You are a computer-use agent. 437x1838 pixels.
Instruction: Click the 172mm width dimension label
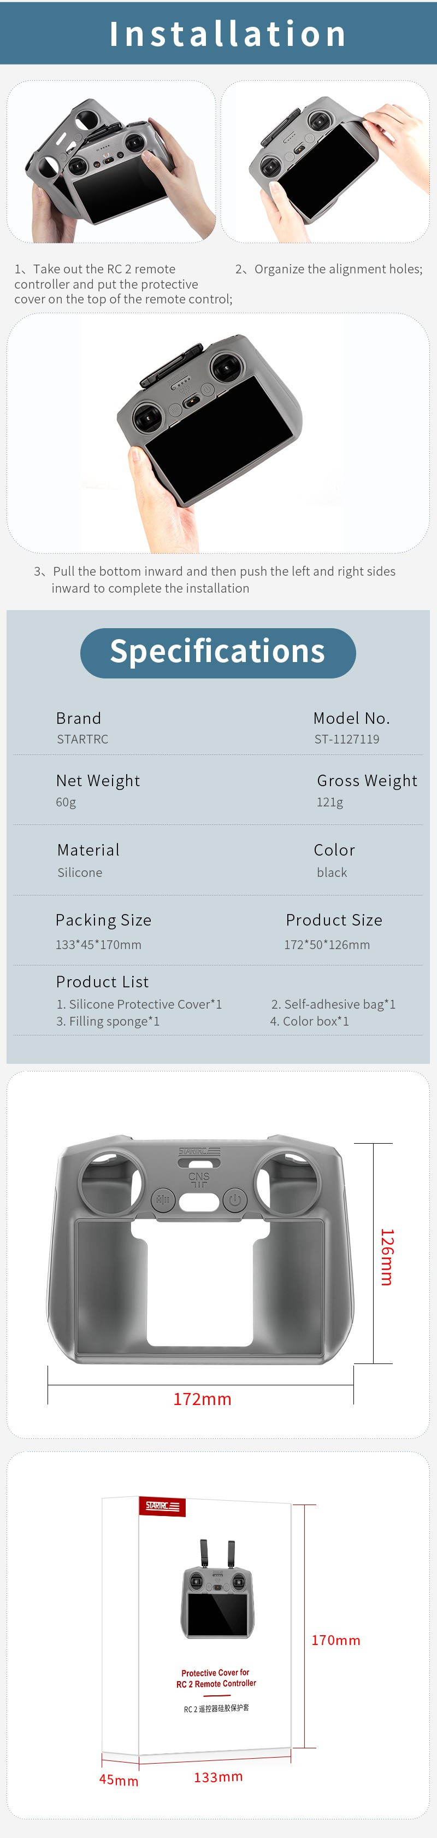coord(203,1399)
